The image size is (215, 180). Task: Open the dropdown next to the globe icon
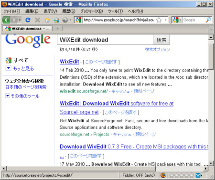click(x=70, y=20)
